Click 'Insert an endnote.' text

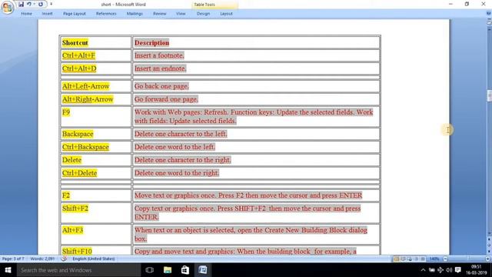tap(161, 68)
